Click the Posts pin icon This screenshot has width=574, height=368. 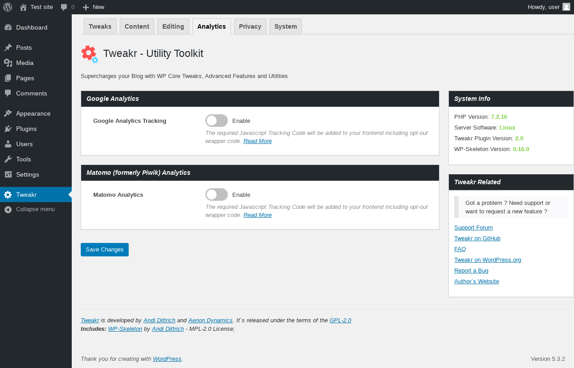coord(8,48)
